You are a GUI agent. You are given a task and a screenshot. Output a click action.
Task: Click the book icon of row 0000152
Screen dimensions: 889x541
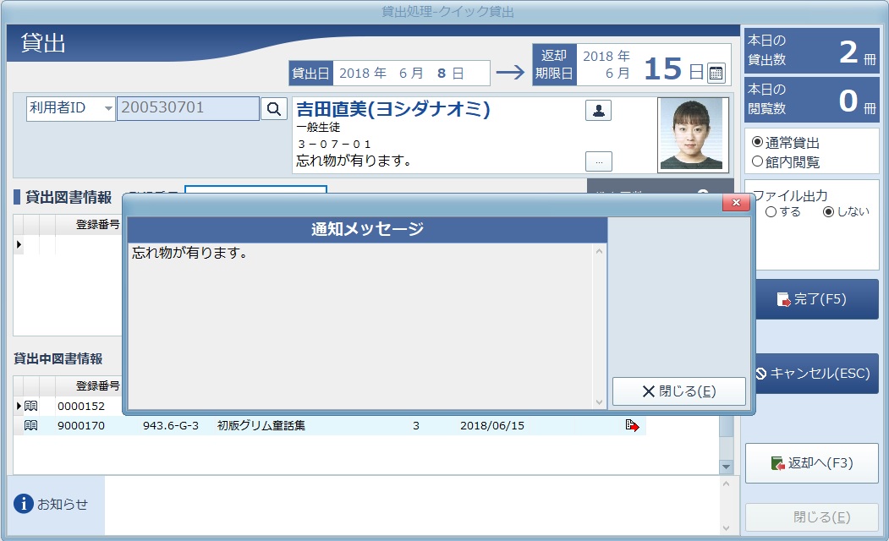coord(31,407)
